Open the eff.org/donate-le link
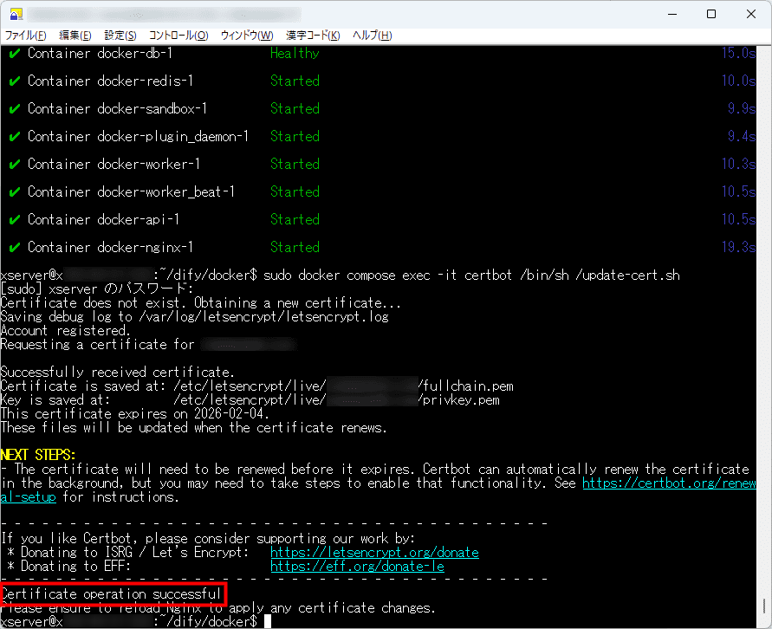Screen dimensions: 772x629 [357, 566]
